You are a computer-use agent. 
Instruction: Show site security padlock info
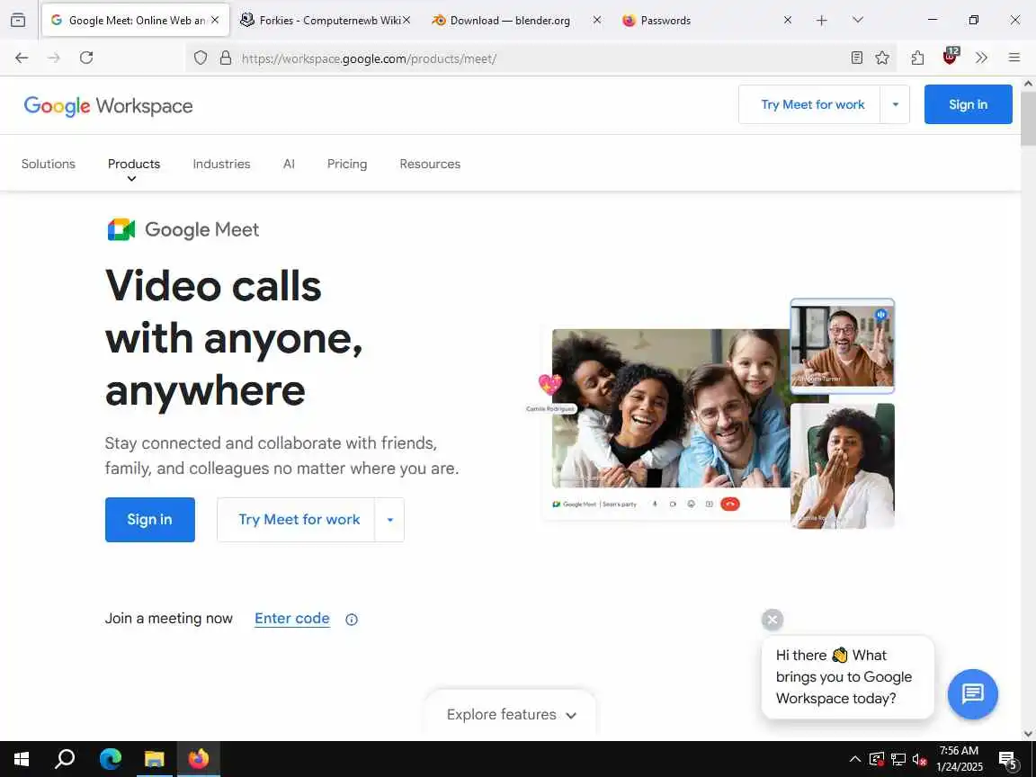pyautogui.click(x=226, y=58)
